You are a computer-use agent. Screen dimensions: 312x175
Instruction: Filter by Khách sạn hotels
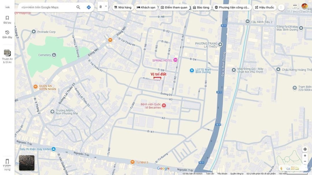coord(146,7)
